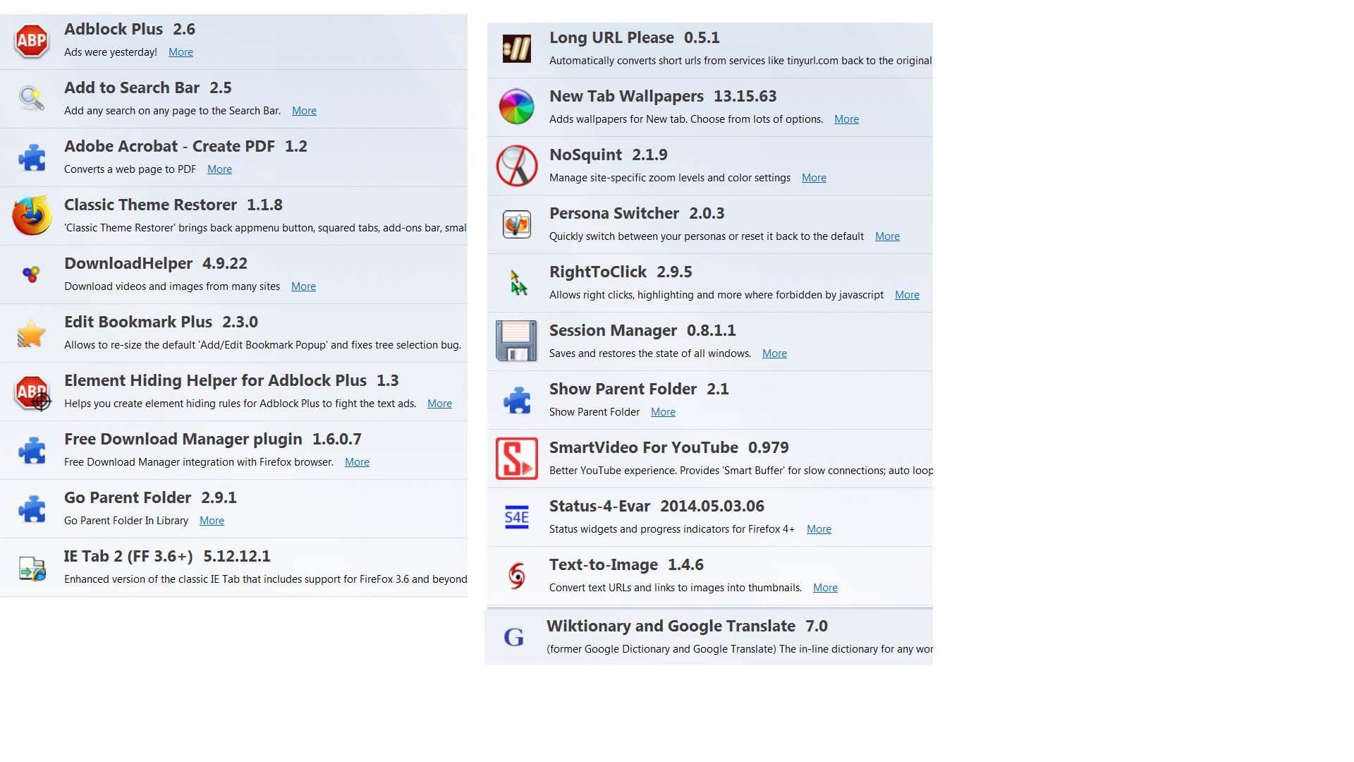Click the Show Parent Folder puzzle icon
Viewport: 1354px width, 762px height.
pyautogui.click(x=517, y=400)
